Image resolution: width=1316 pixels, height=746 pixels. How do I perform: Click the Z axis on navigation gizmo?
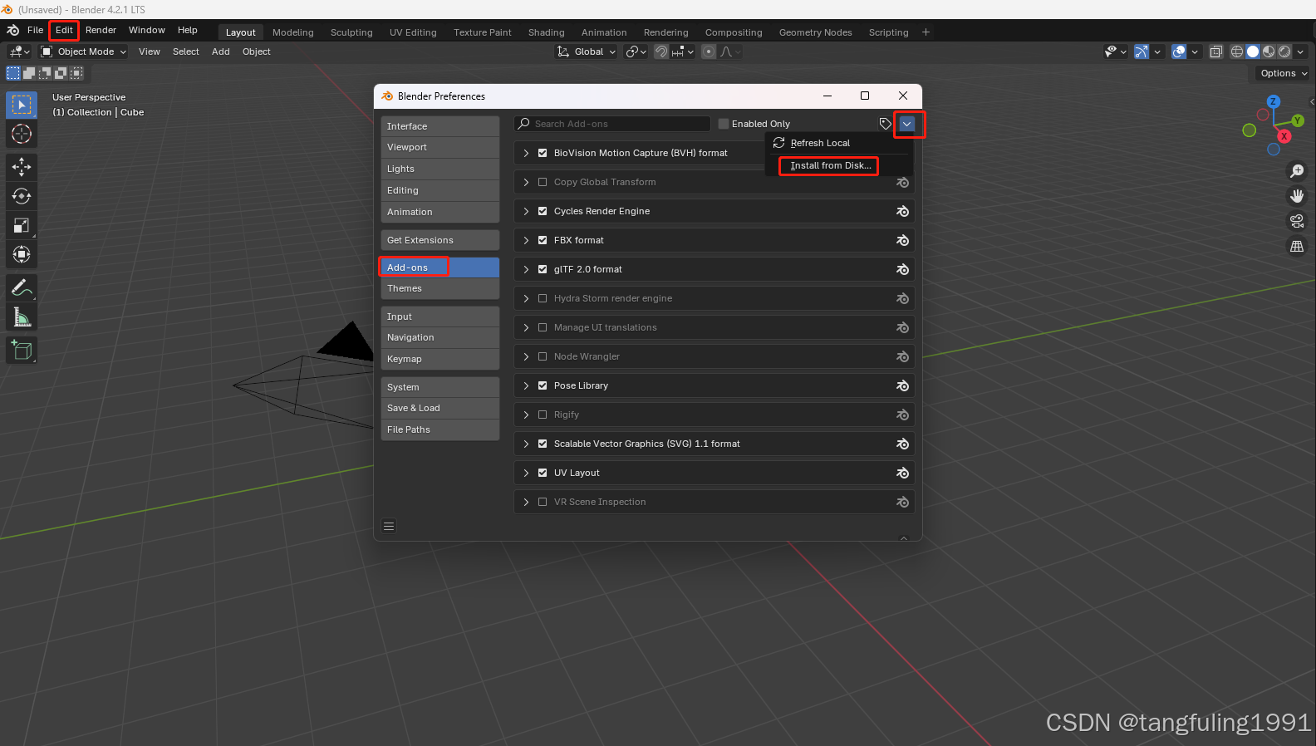[x=1274, y=101]
